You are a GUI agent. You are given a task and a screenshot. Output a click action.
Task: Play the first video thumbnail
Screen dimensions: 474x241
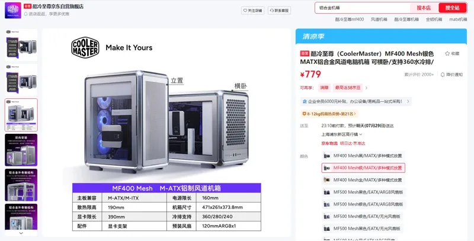21,46
